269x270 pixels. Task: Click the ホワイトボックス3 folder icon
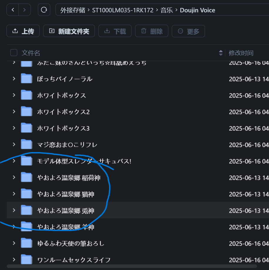point(26,128)
